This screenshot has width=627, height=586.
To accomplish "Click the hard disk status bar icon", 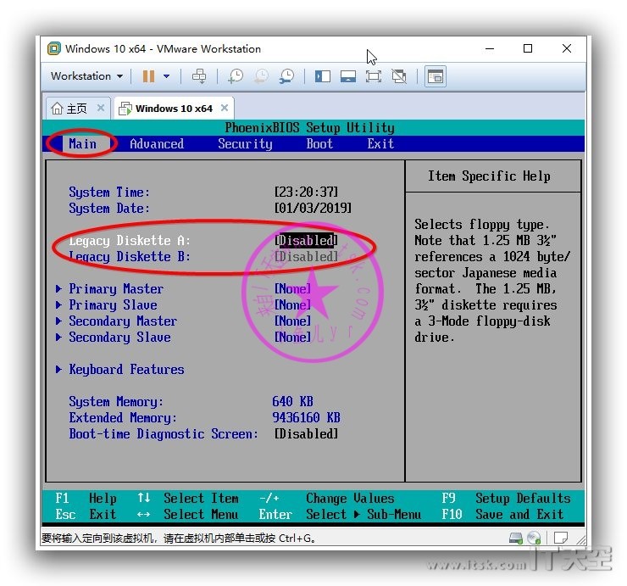I will [516, 538].
